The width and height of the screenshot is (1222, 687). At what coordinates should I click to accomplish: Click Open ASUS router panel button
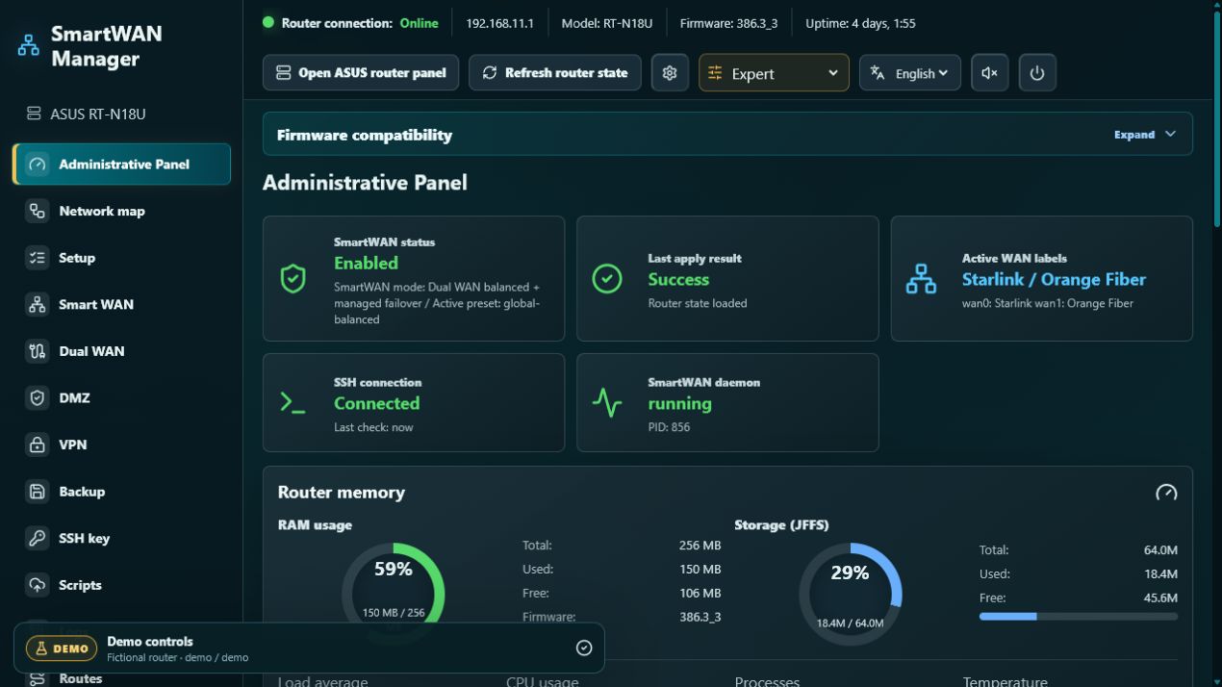point(361,73)
